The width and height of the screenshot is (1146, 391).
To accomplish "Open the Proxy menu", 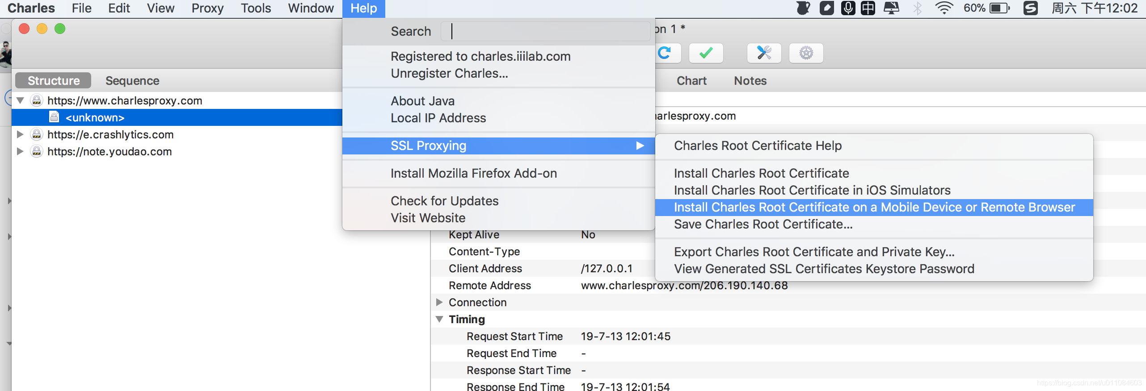I will click(207, 8).
